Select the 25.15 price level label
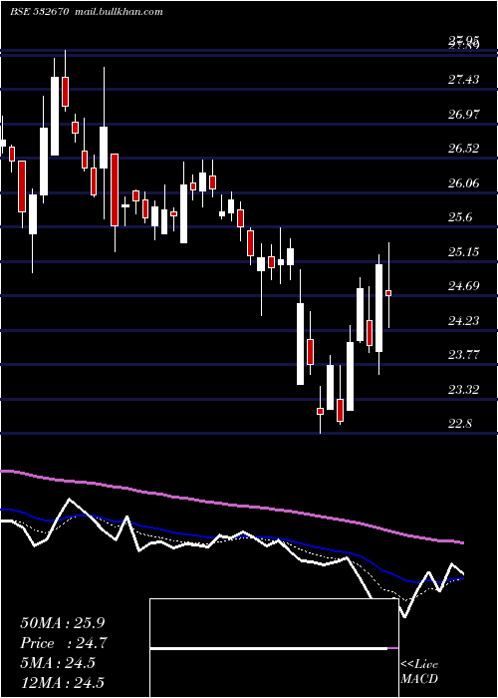Screen dimensions: 498x698 pos(463,252)
